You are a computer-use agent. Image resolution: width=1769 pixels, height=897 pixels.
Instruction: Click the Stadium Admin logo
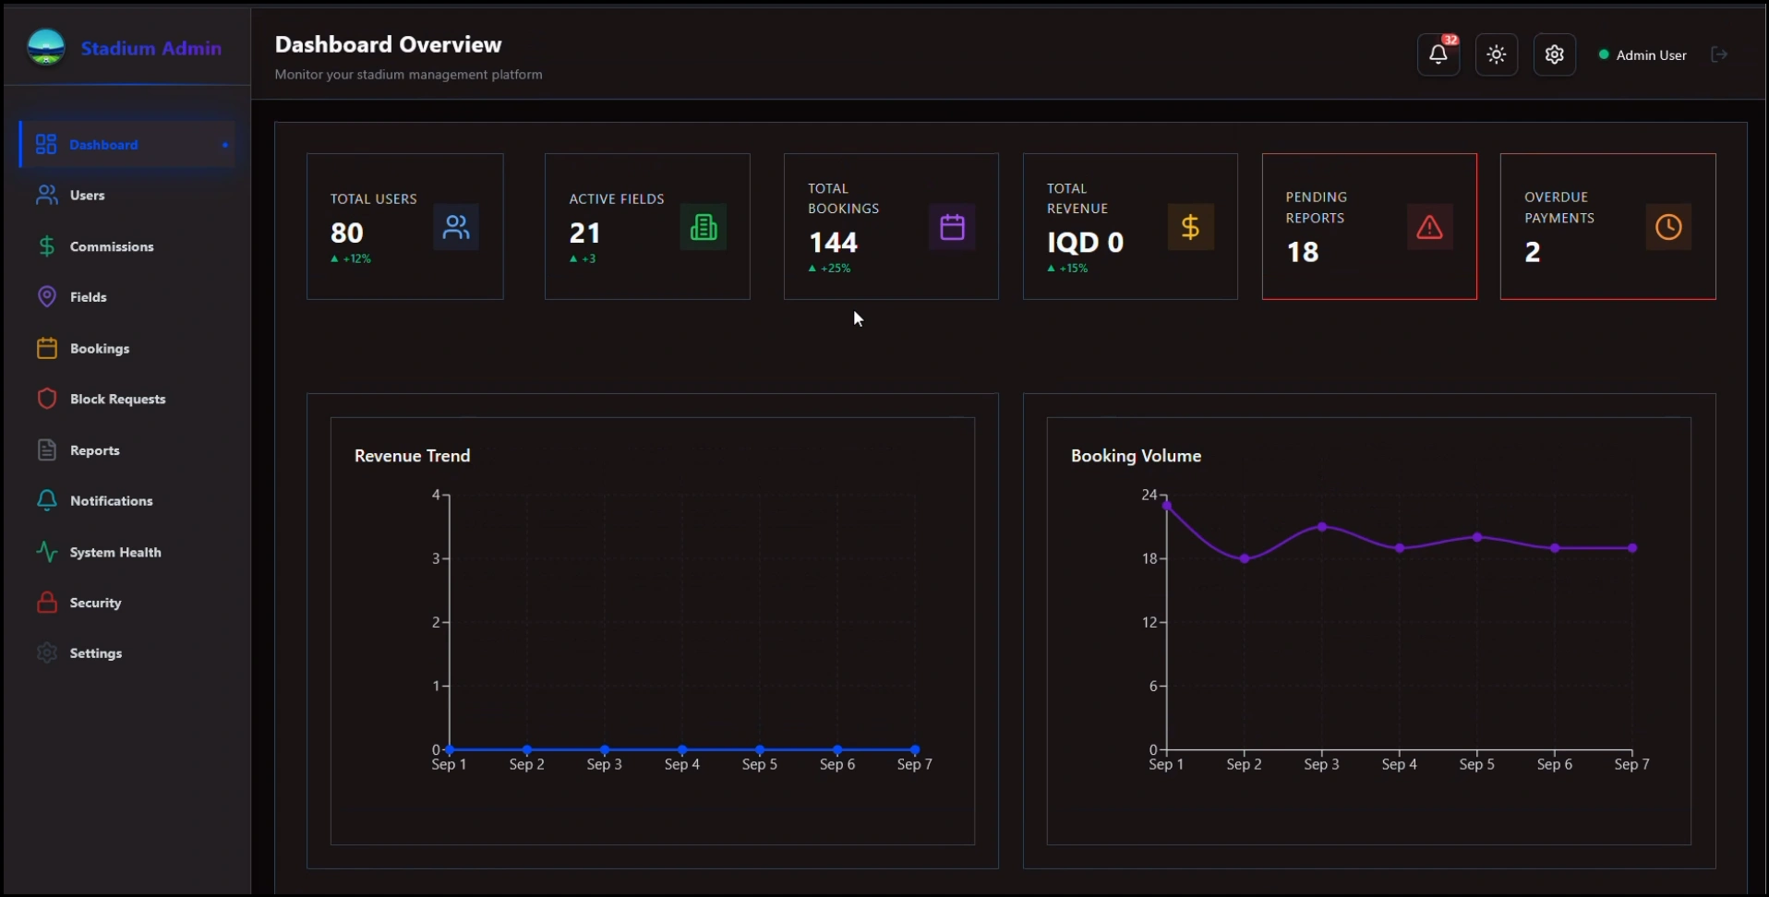coord(125,48)
